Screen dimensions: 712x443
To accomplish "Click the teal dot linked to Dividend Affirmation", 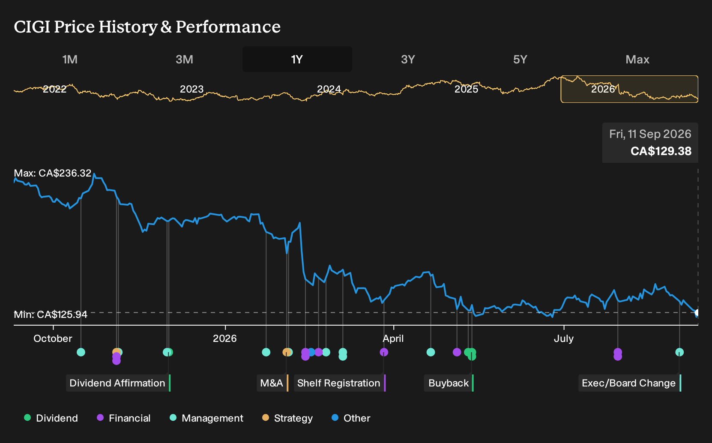I will pyautogui.click(x=167, y=352).
